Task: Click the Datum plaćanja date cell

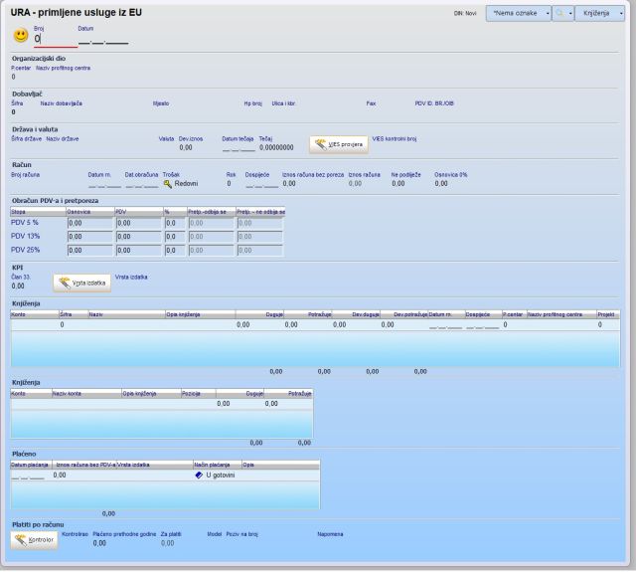Action: [30, 476]
